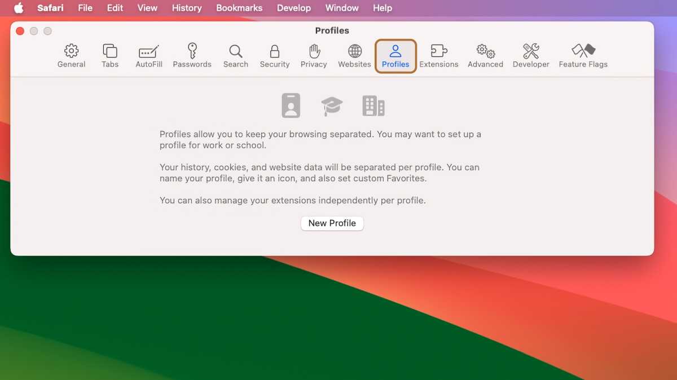This screenshot has width=677, height=380.
Task: Open the Develop menu
Action: pos(294,8)
